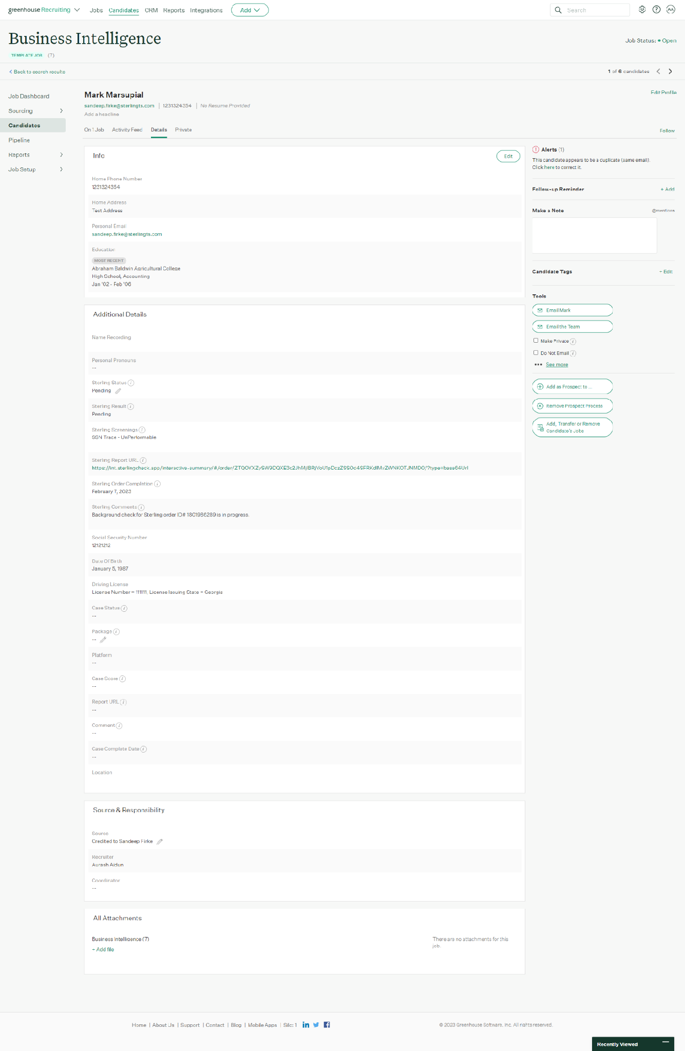Open LinkedIn icon in footer

306,1025
